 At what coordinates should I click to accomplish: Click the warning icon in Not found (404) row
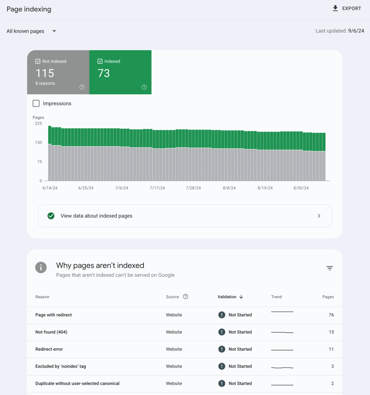coord(222,332)
